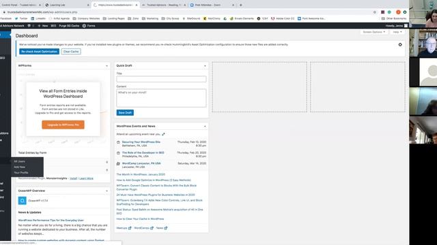Open the Marketing bookmarks folder
437x245 pixels.
[x=150, y=18]
